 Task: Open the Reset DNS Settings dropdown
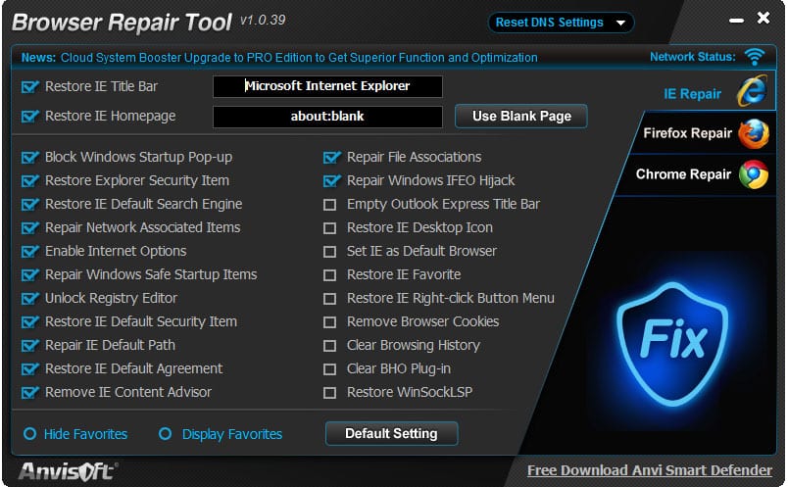pos(561,23)
